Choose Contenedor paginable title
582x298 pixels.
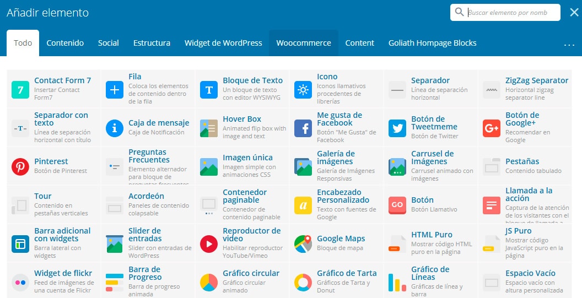click(245, 196)
